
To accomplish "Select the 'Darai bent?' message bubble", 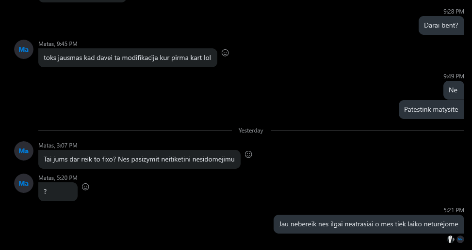I will coord(441,26).
